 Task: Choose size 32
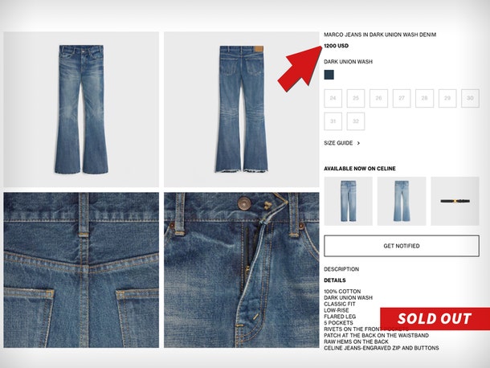[356, 121]
